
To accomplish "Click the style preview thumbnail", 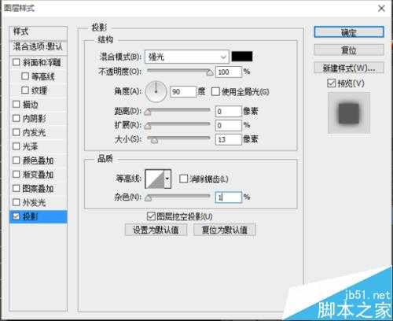I will 349,113.
